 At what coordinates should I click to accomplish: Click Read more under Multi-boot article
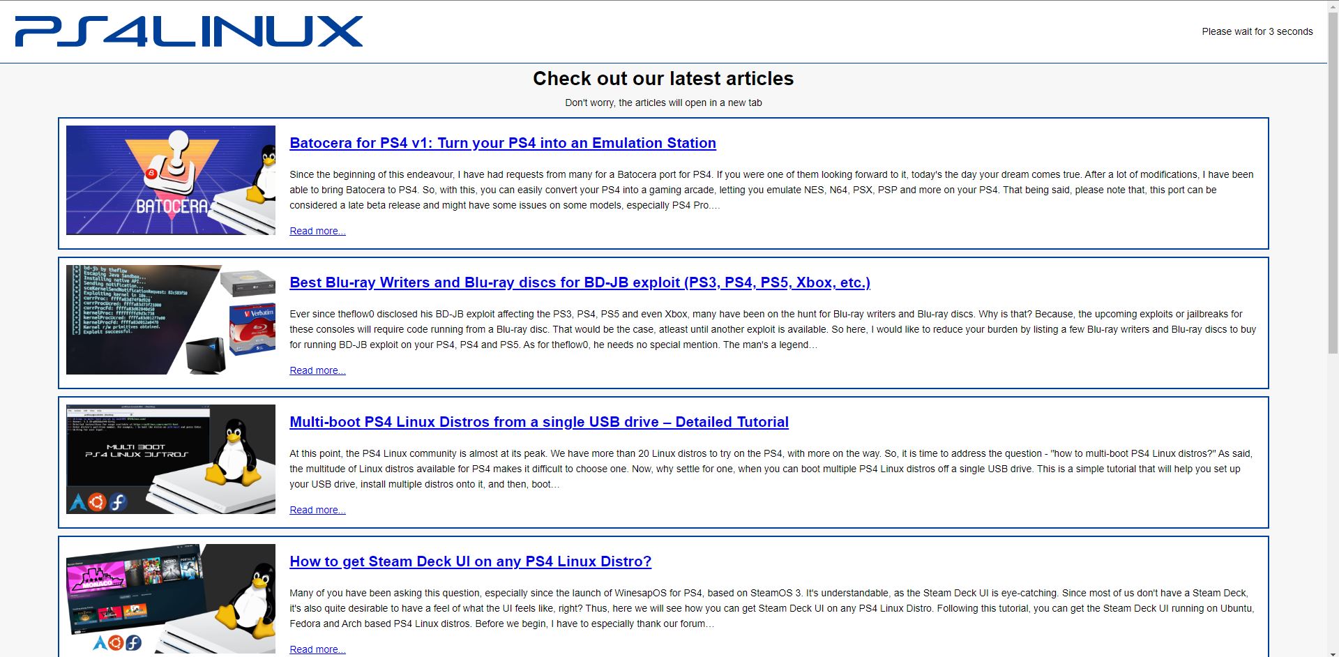317,510
